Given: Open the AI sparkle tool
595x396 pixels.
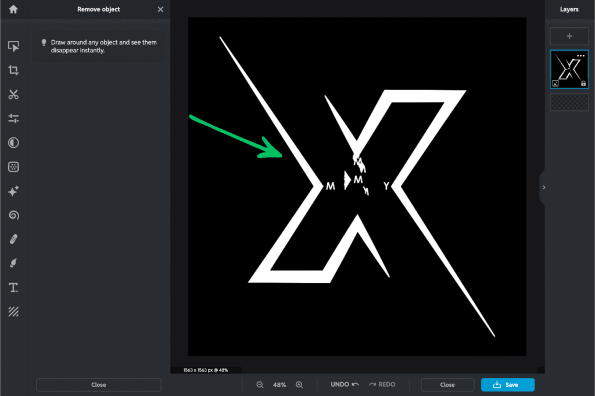Looking at the screenshot, I should [x=13, y=191].
